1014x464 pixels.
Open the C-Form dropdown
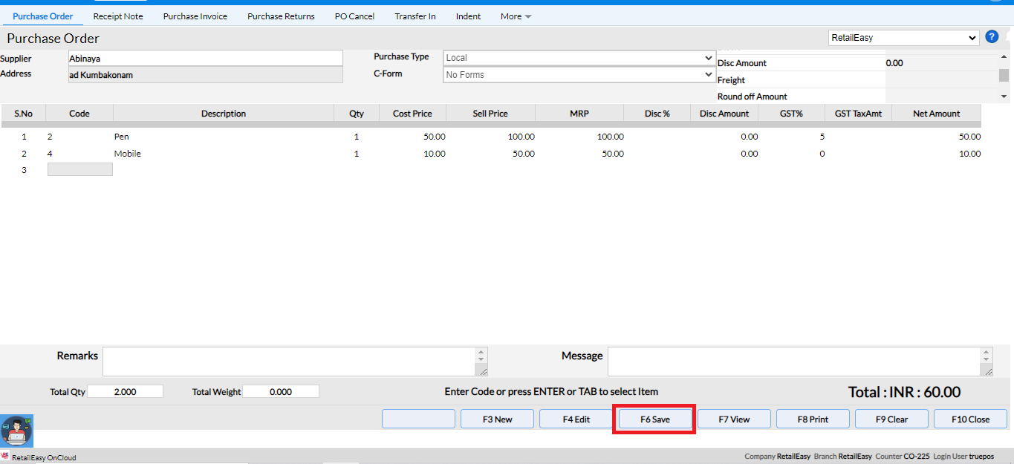click(x=579, y=75)
